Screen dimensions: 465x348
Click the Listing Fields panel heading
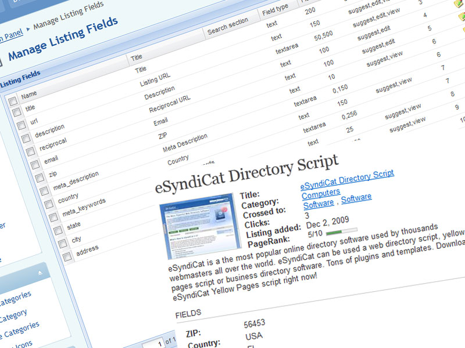(x=20, y=79)
